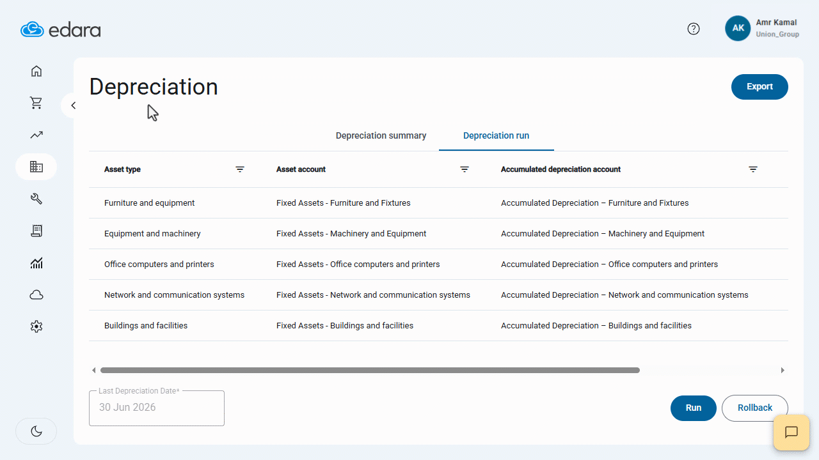Select the Depreciation run tab

coord(497,135)
